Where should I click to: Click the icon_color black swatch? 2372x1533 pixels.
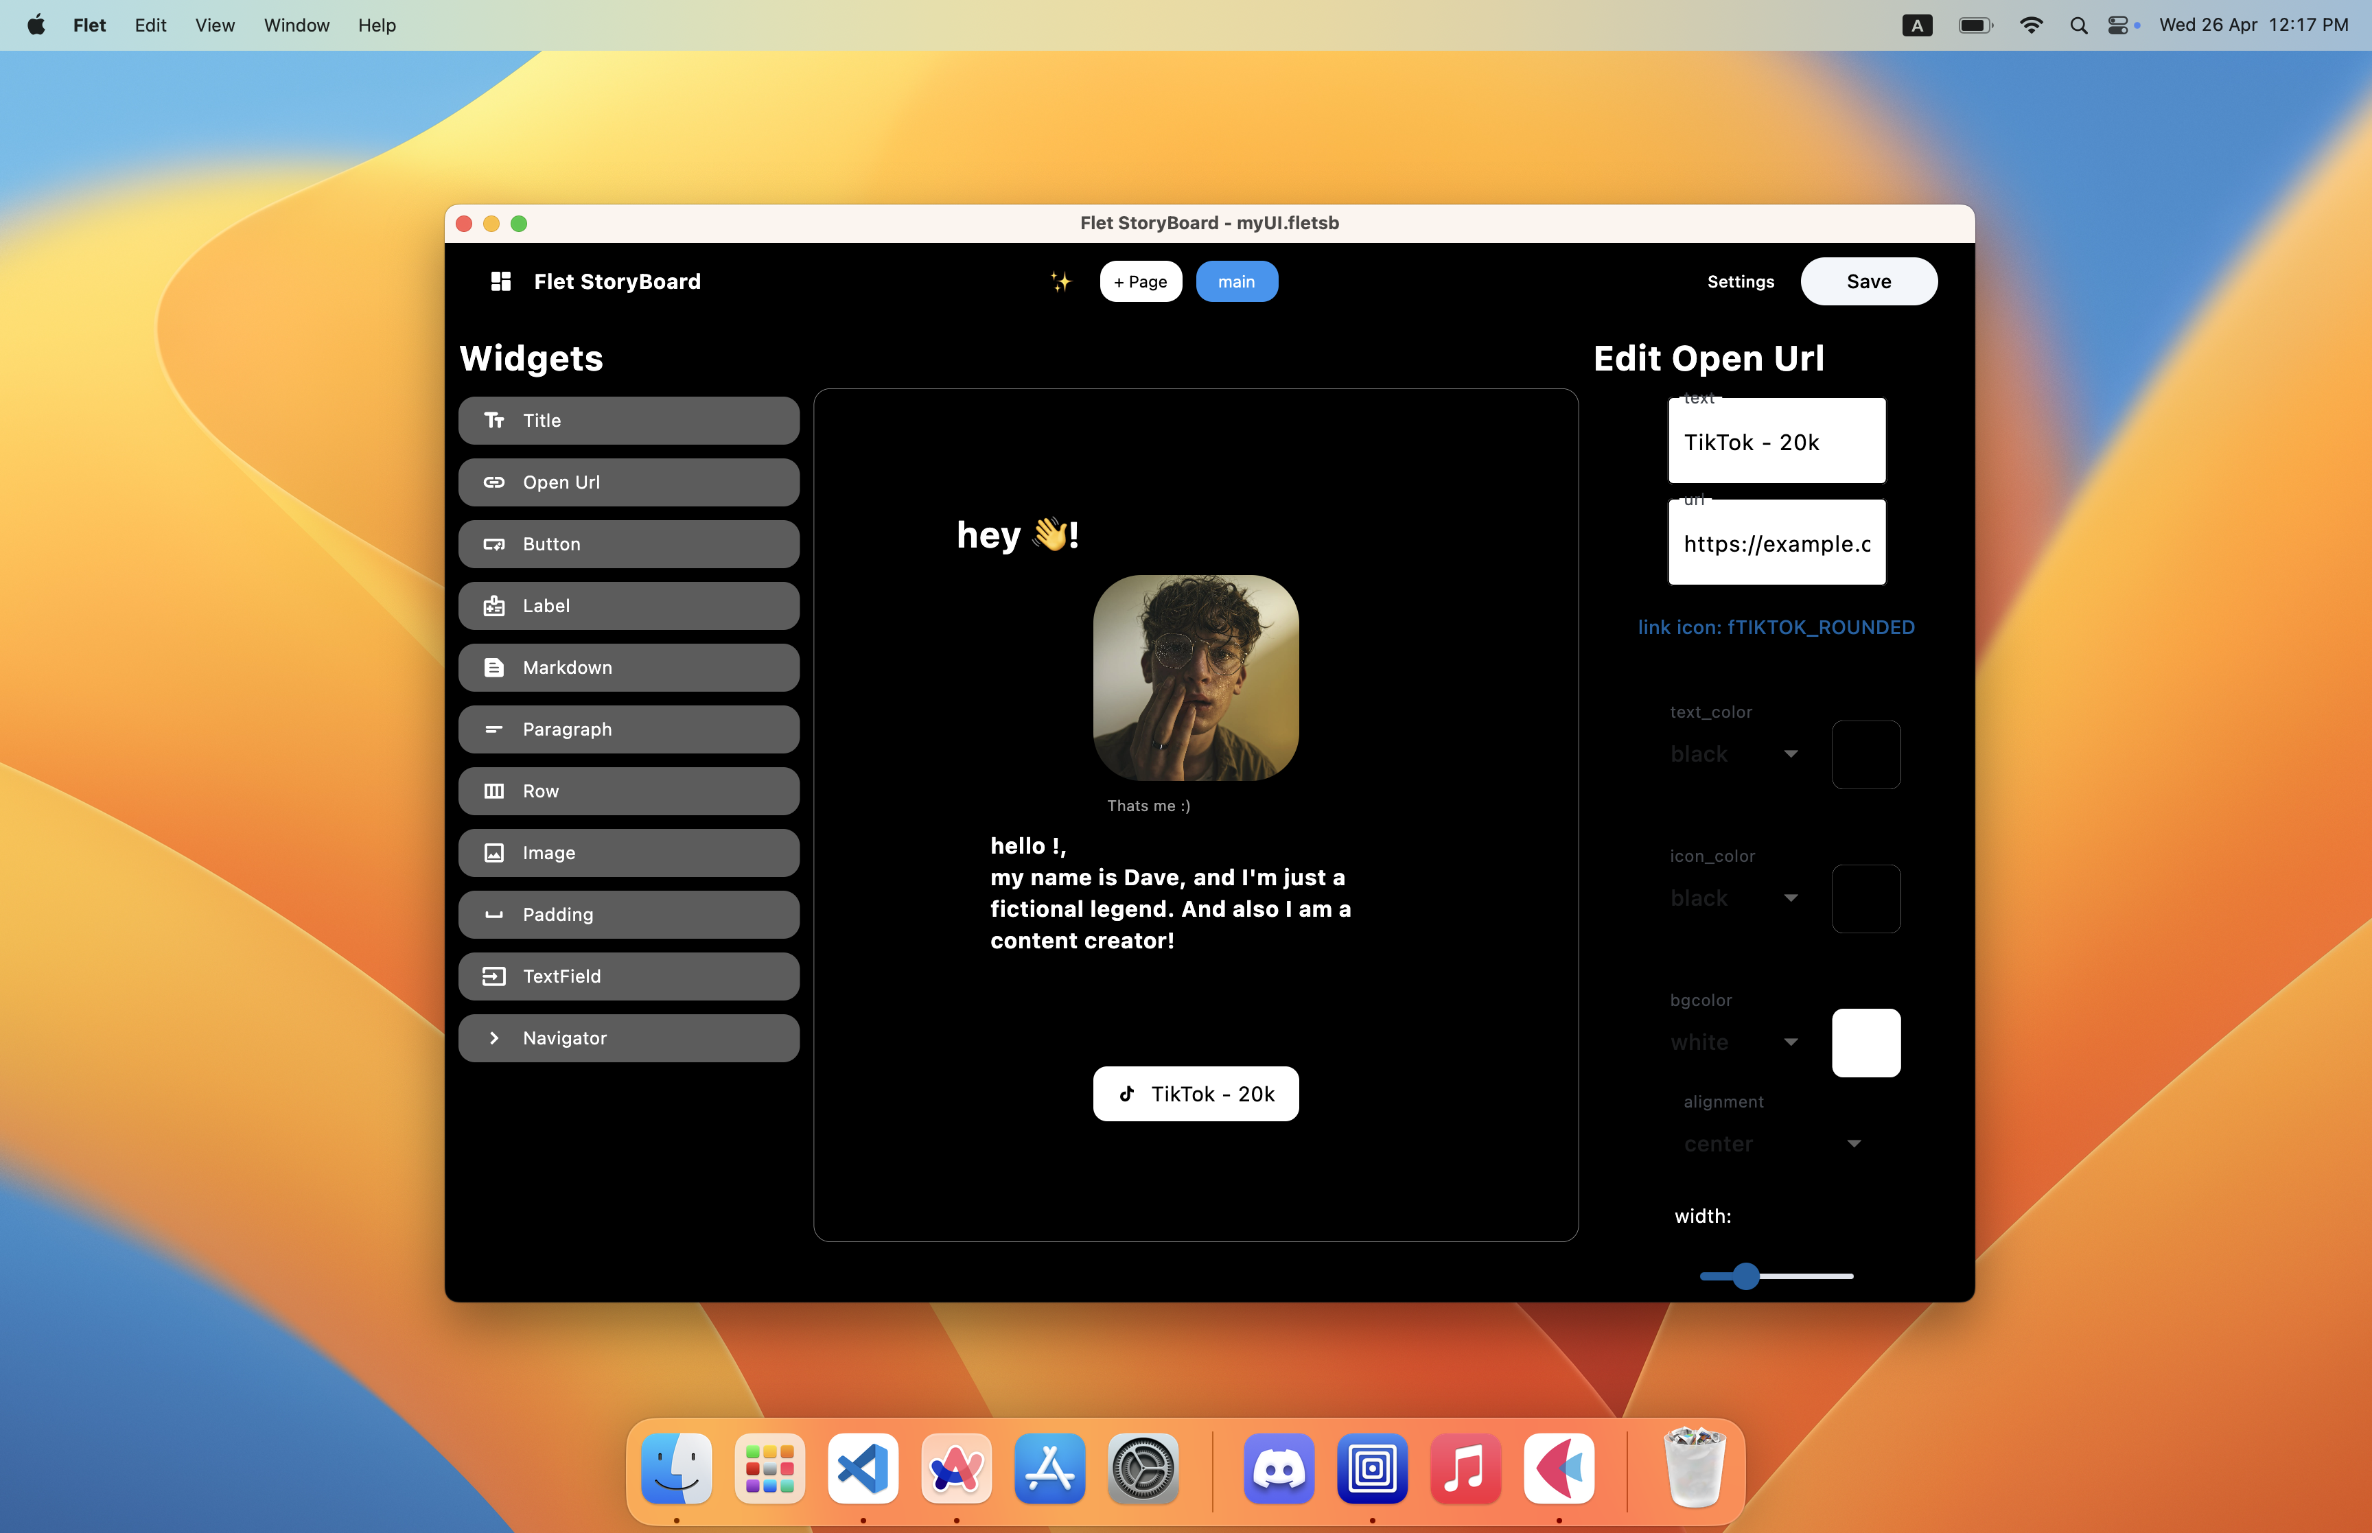[1865, 899]
